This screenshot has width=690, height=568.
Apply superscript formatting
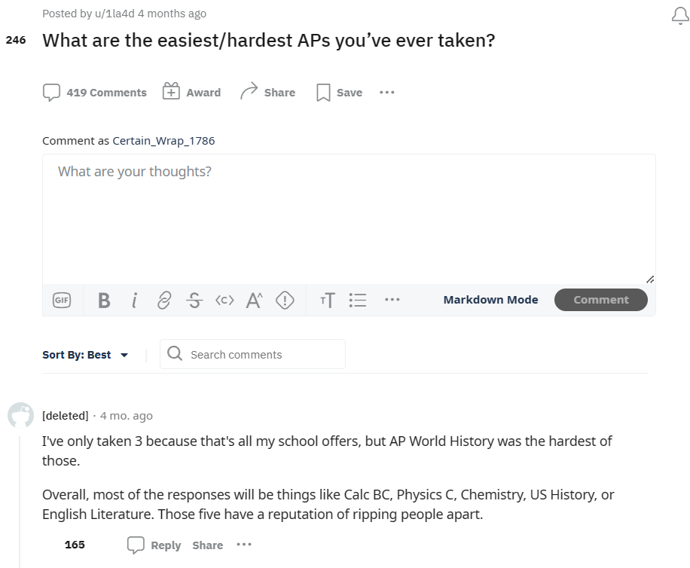[x=255, y=301]
